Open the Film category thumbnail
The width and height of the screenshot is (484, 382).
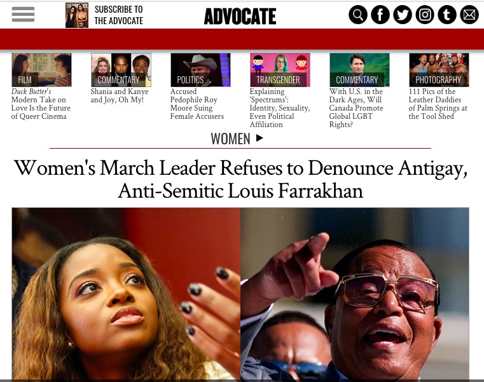(42, 70)
